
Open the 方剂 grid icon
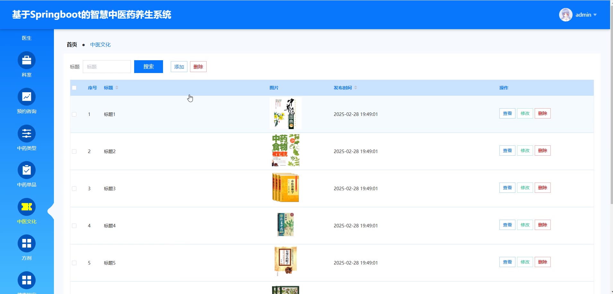(27, 243)
